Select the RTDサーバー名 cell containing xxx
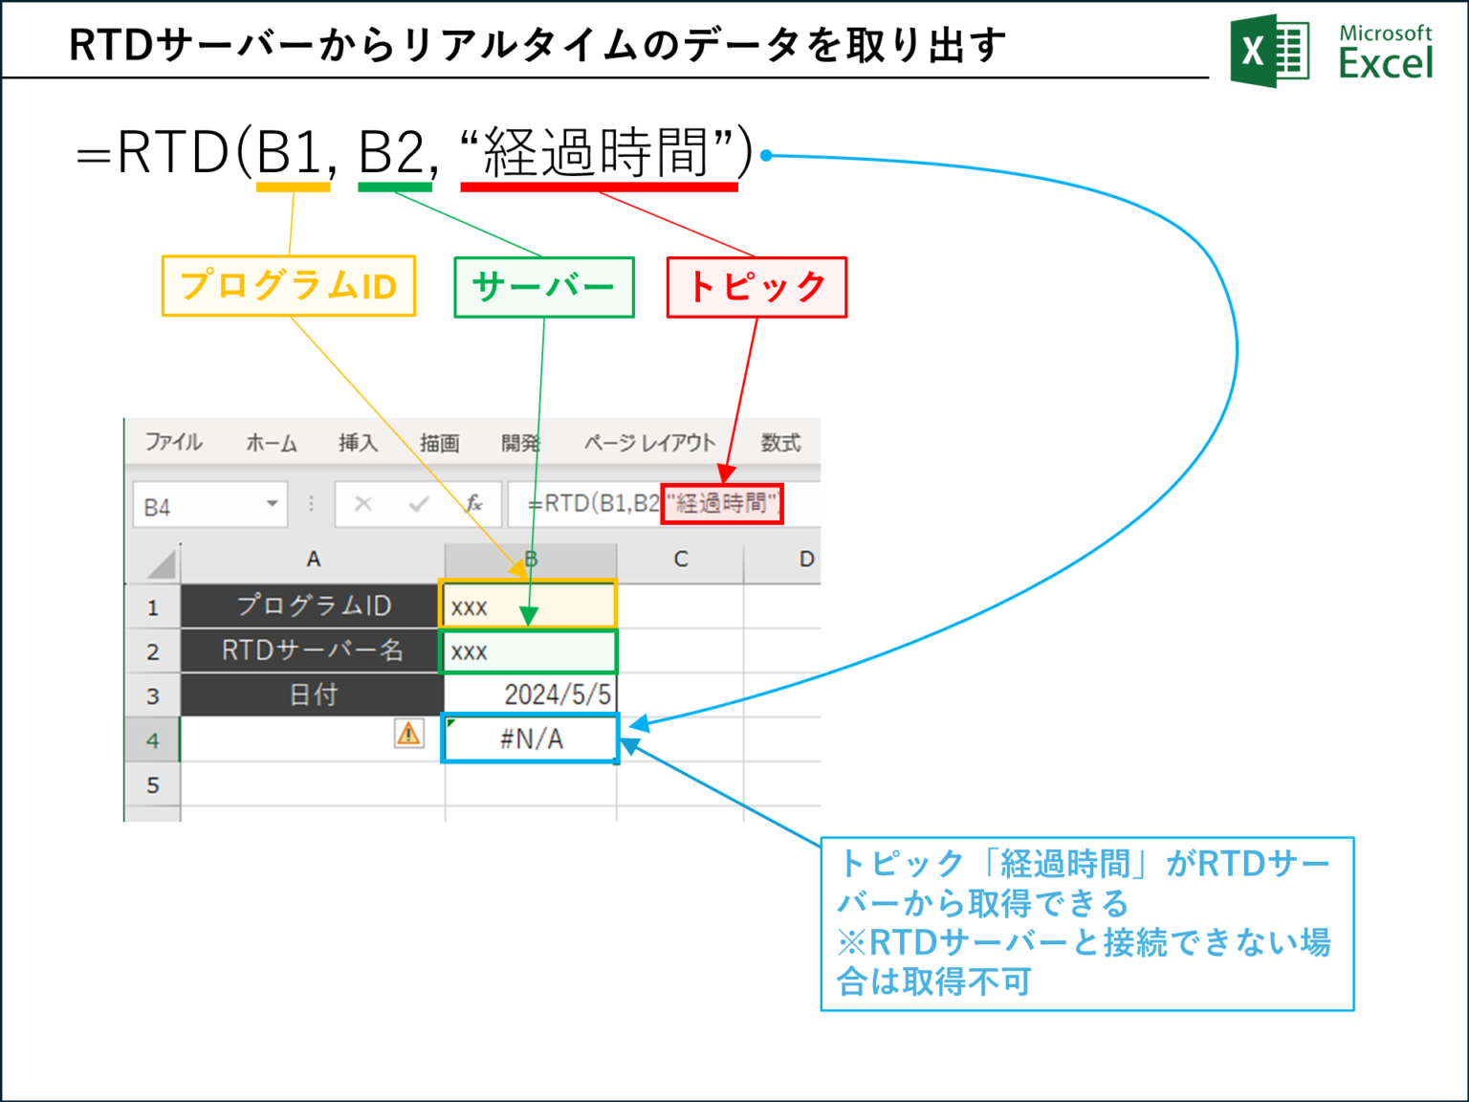 pyautogui.click(x=530, y=650)
